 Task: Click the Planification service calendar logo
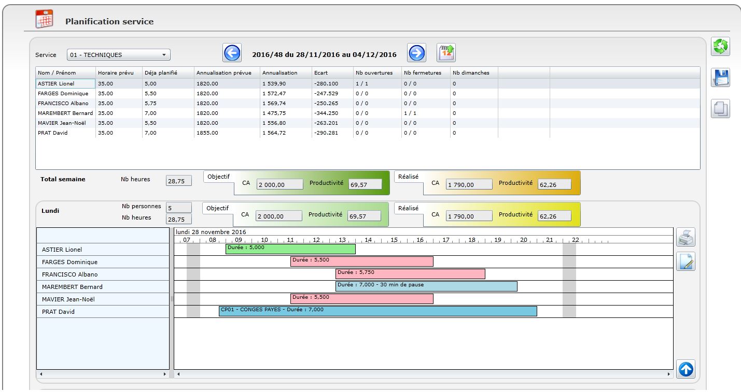[44, 19]
